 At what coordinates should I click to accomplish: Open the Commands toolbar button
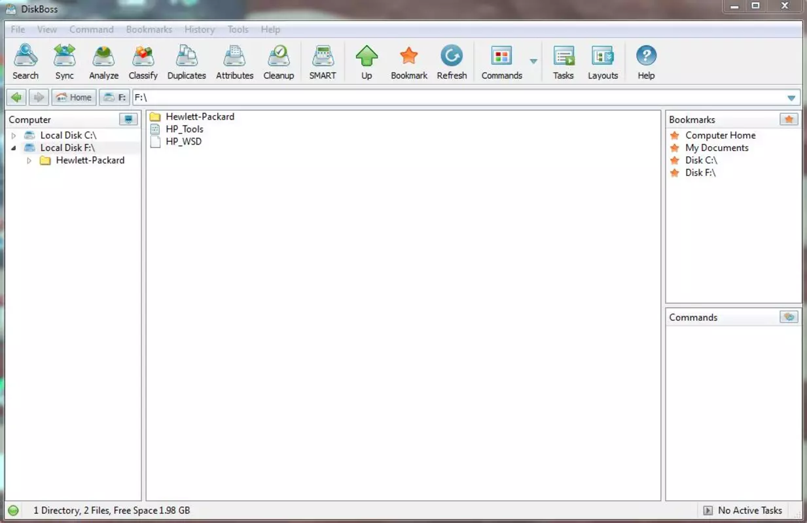502,62
